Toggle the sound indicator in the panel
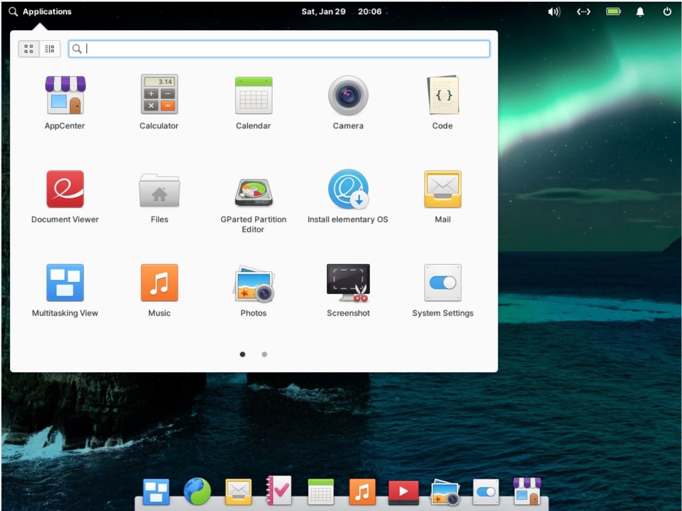The height and width of the screenshot is (511, 682). coord(554,11)
